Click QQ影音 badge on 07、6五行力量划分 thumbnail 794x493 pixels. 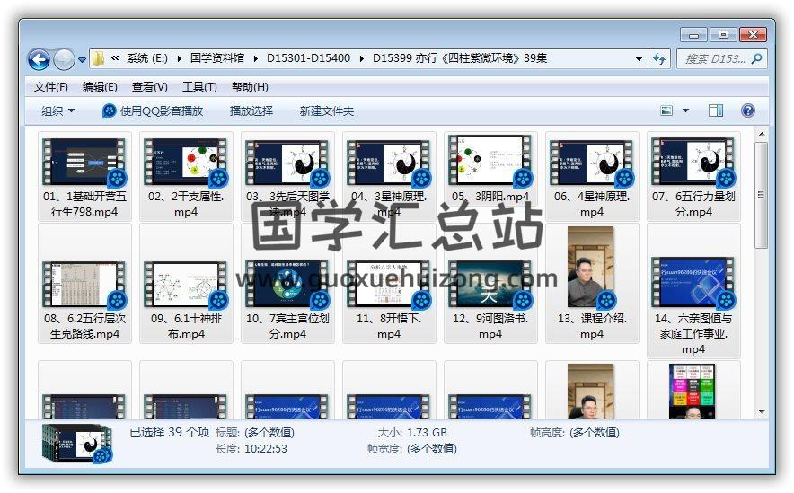726,178
